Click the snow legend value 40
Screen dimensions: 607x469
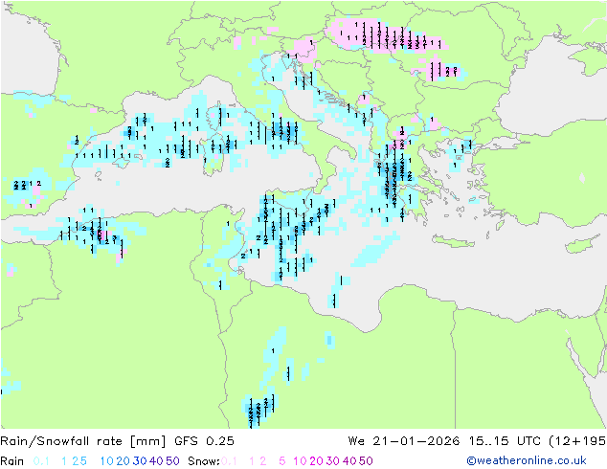(349, 461)
